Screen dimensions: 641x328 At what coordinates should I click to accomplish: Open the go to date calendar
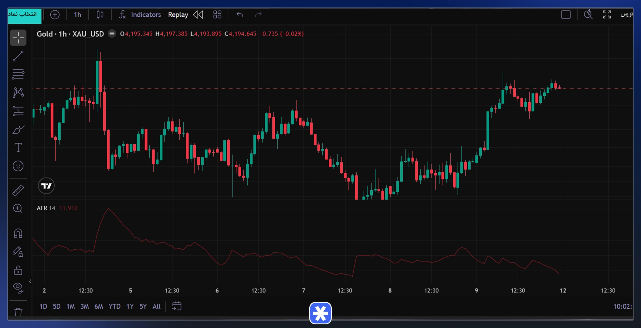coord(177,306)
